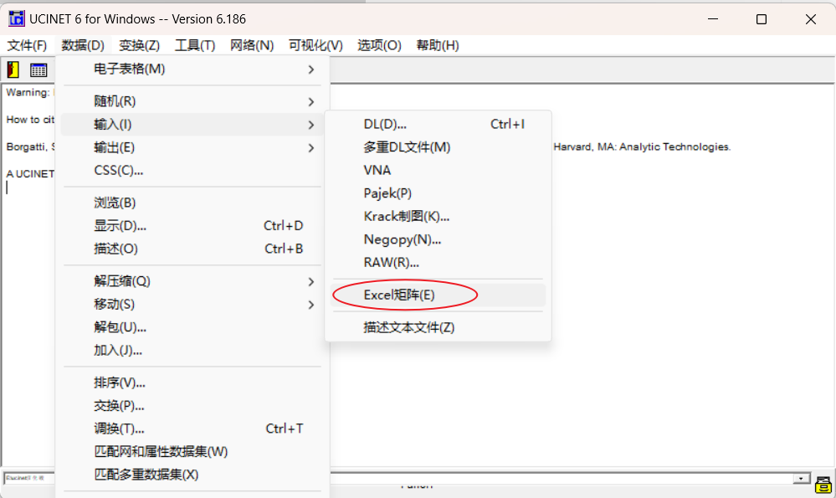The width and height of the screenshot is (836, 498).
Task: Expand the 解压缩(Q) submenu
Action: [x=192, y=281]
